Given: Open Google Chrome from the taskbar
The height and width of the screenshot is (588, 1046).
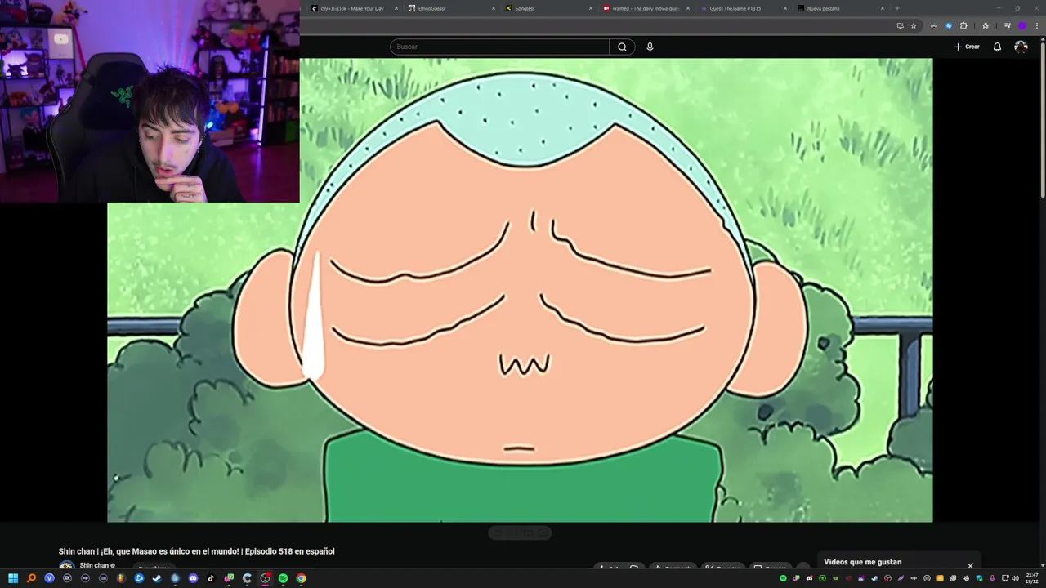Looking at the screenshot, I should 301,578.
